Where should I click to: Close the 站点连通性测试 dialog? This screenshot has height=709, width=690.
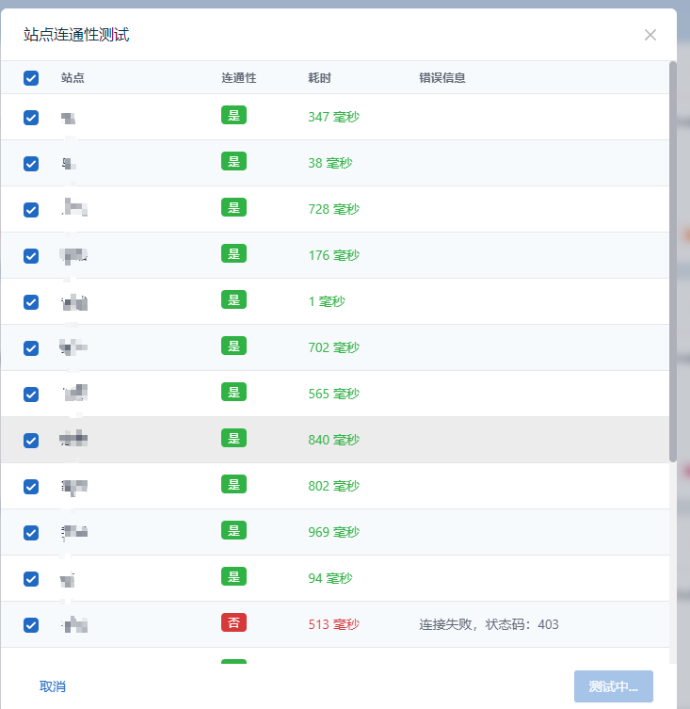pos(650,35)
